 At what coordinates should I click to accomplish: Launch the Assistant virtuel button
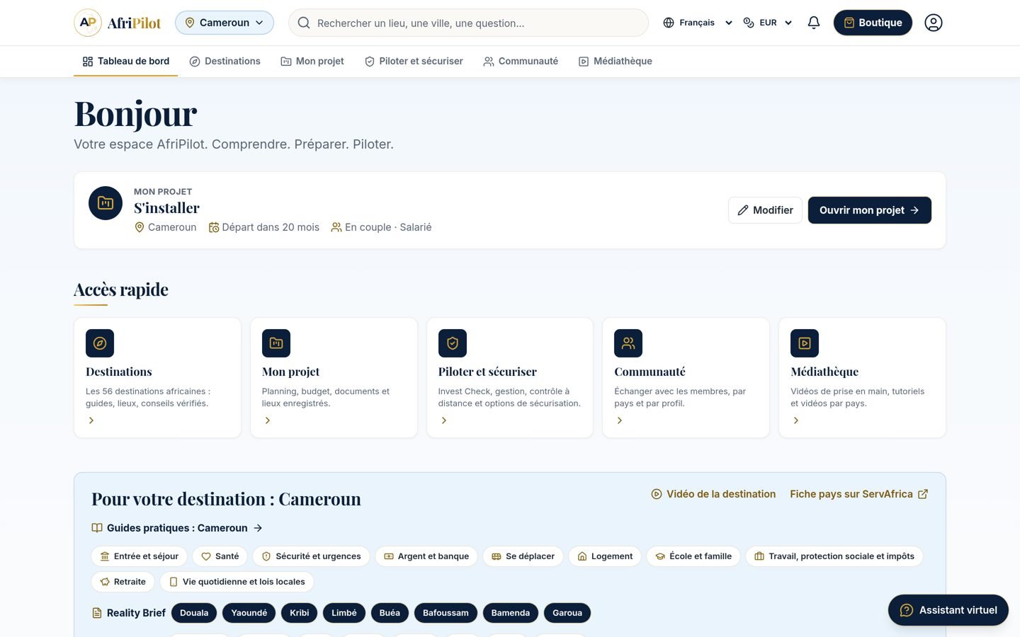point(948,610)
